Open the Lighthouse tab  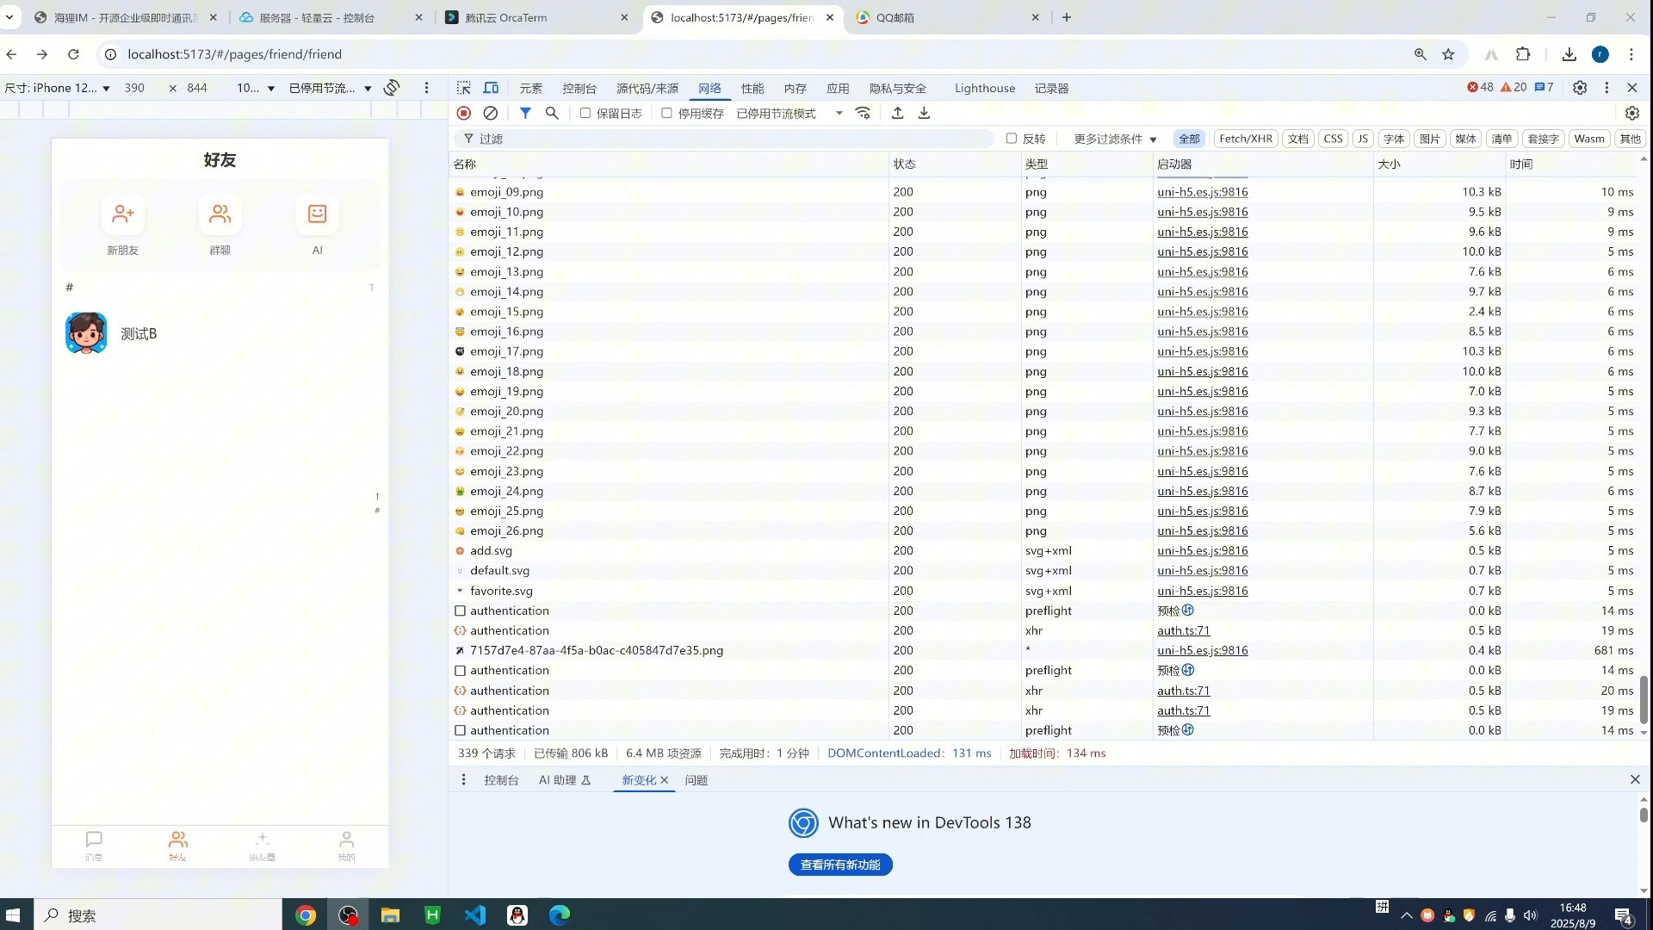(x=984, y=88)
